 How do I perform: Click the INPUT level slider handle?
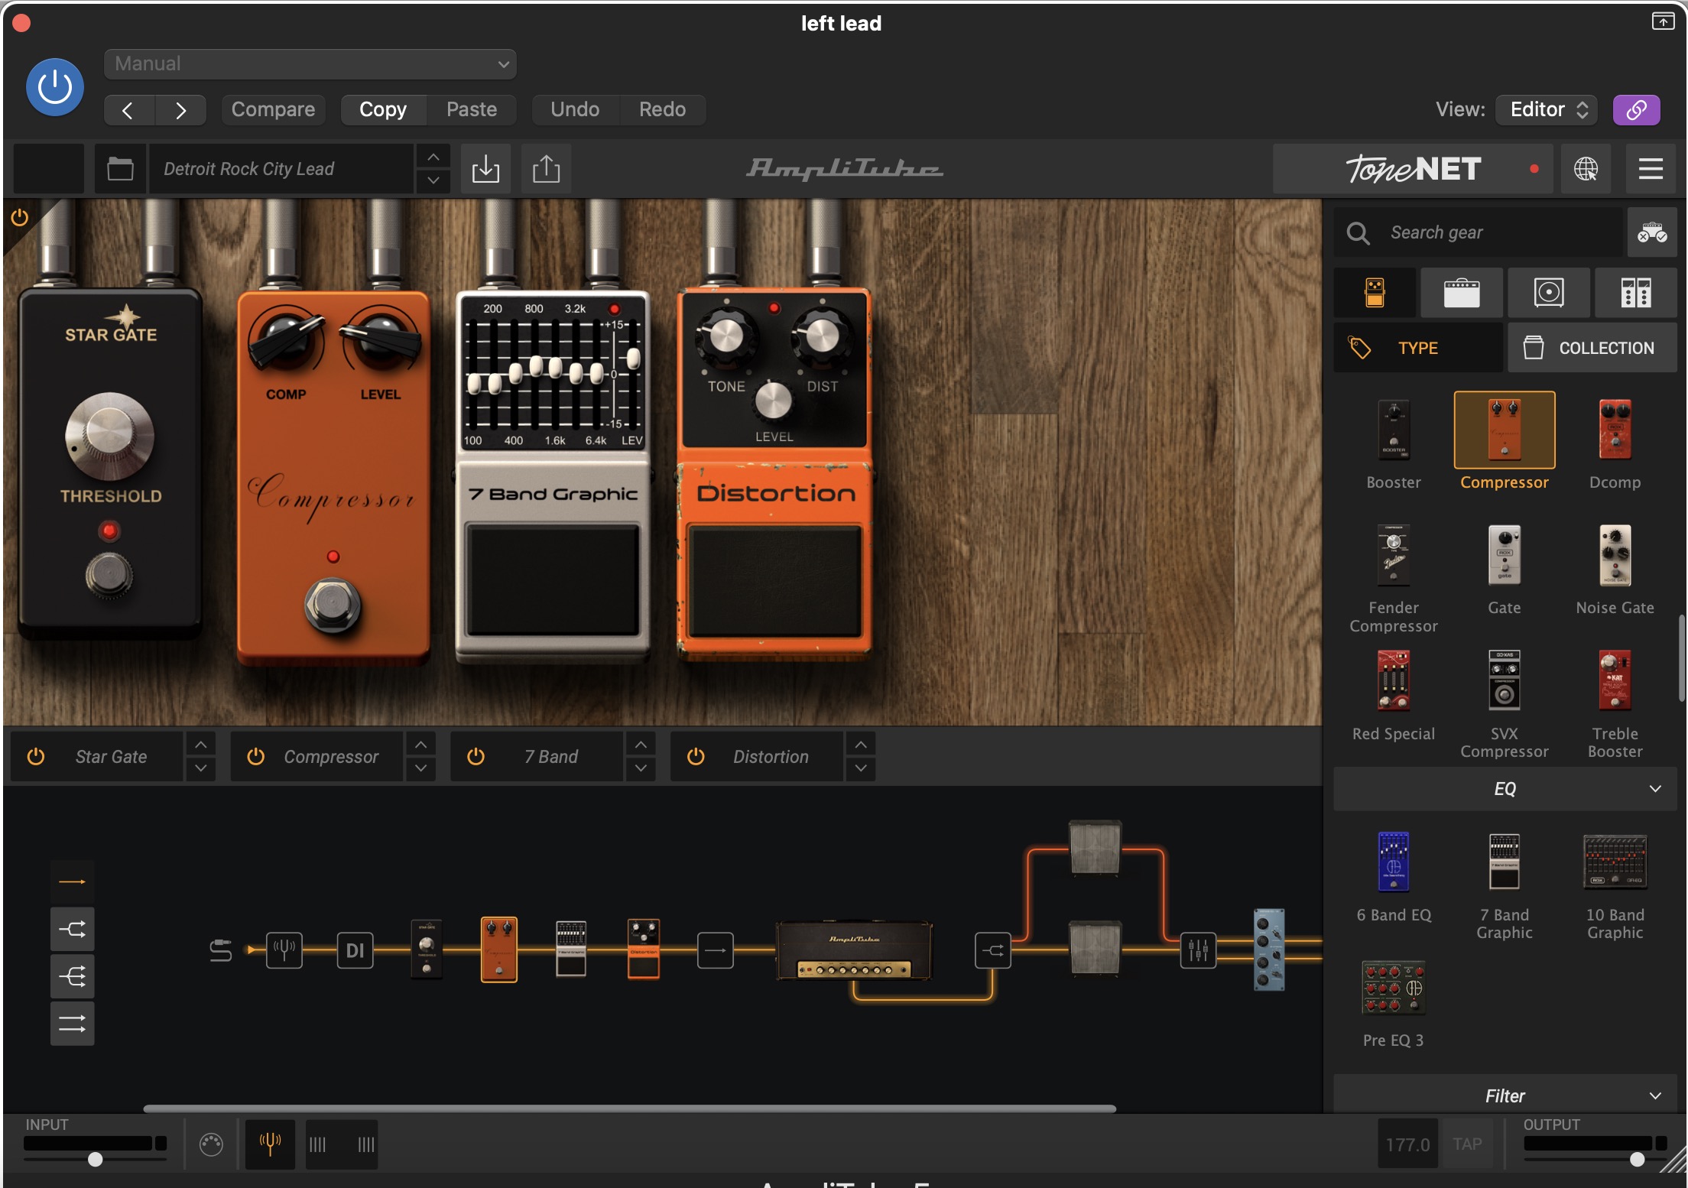(x=95, y=1159)
